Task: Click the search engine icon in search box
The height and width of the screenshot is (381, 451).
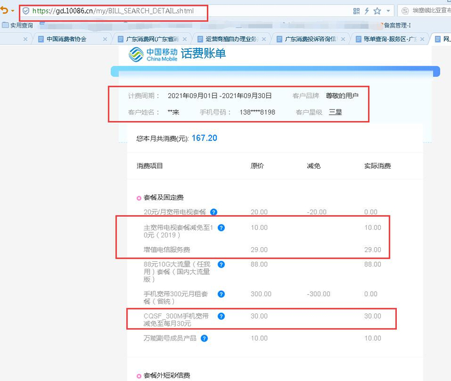Action: [405, 11]
